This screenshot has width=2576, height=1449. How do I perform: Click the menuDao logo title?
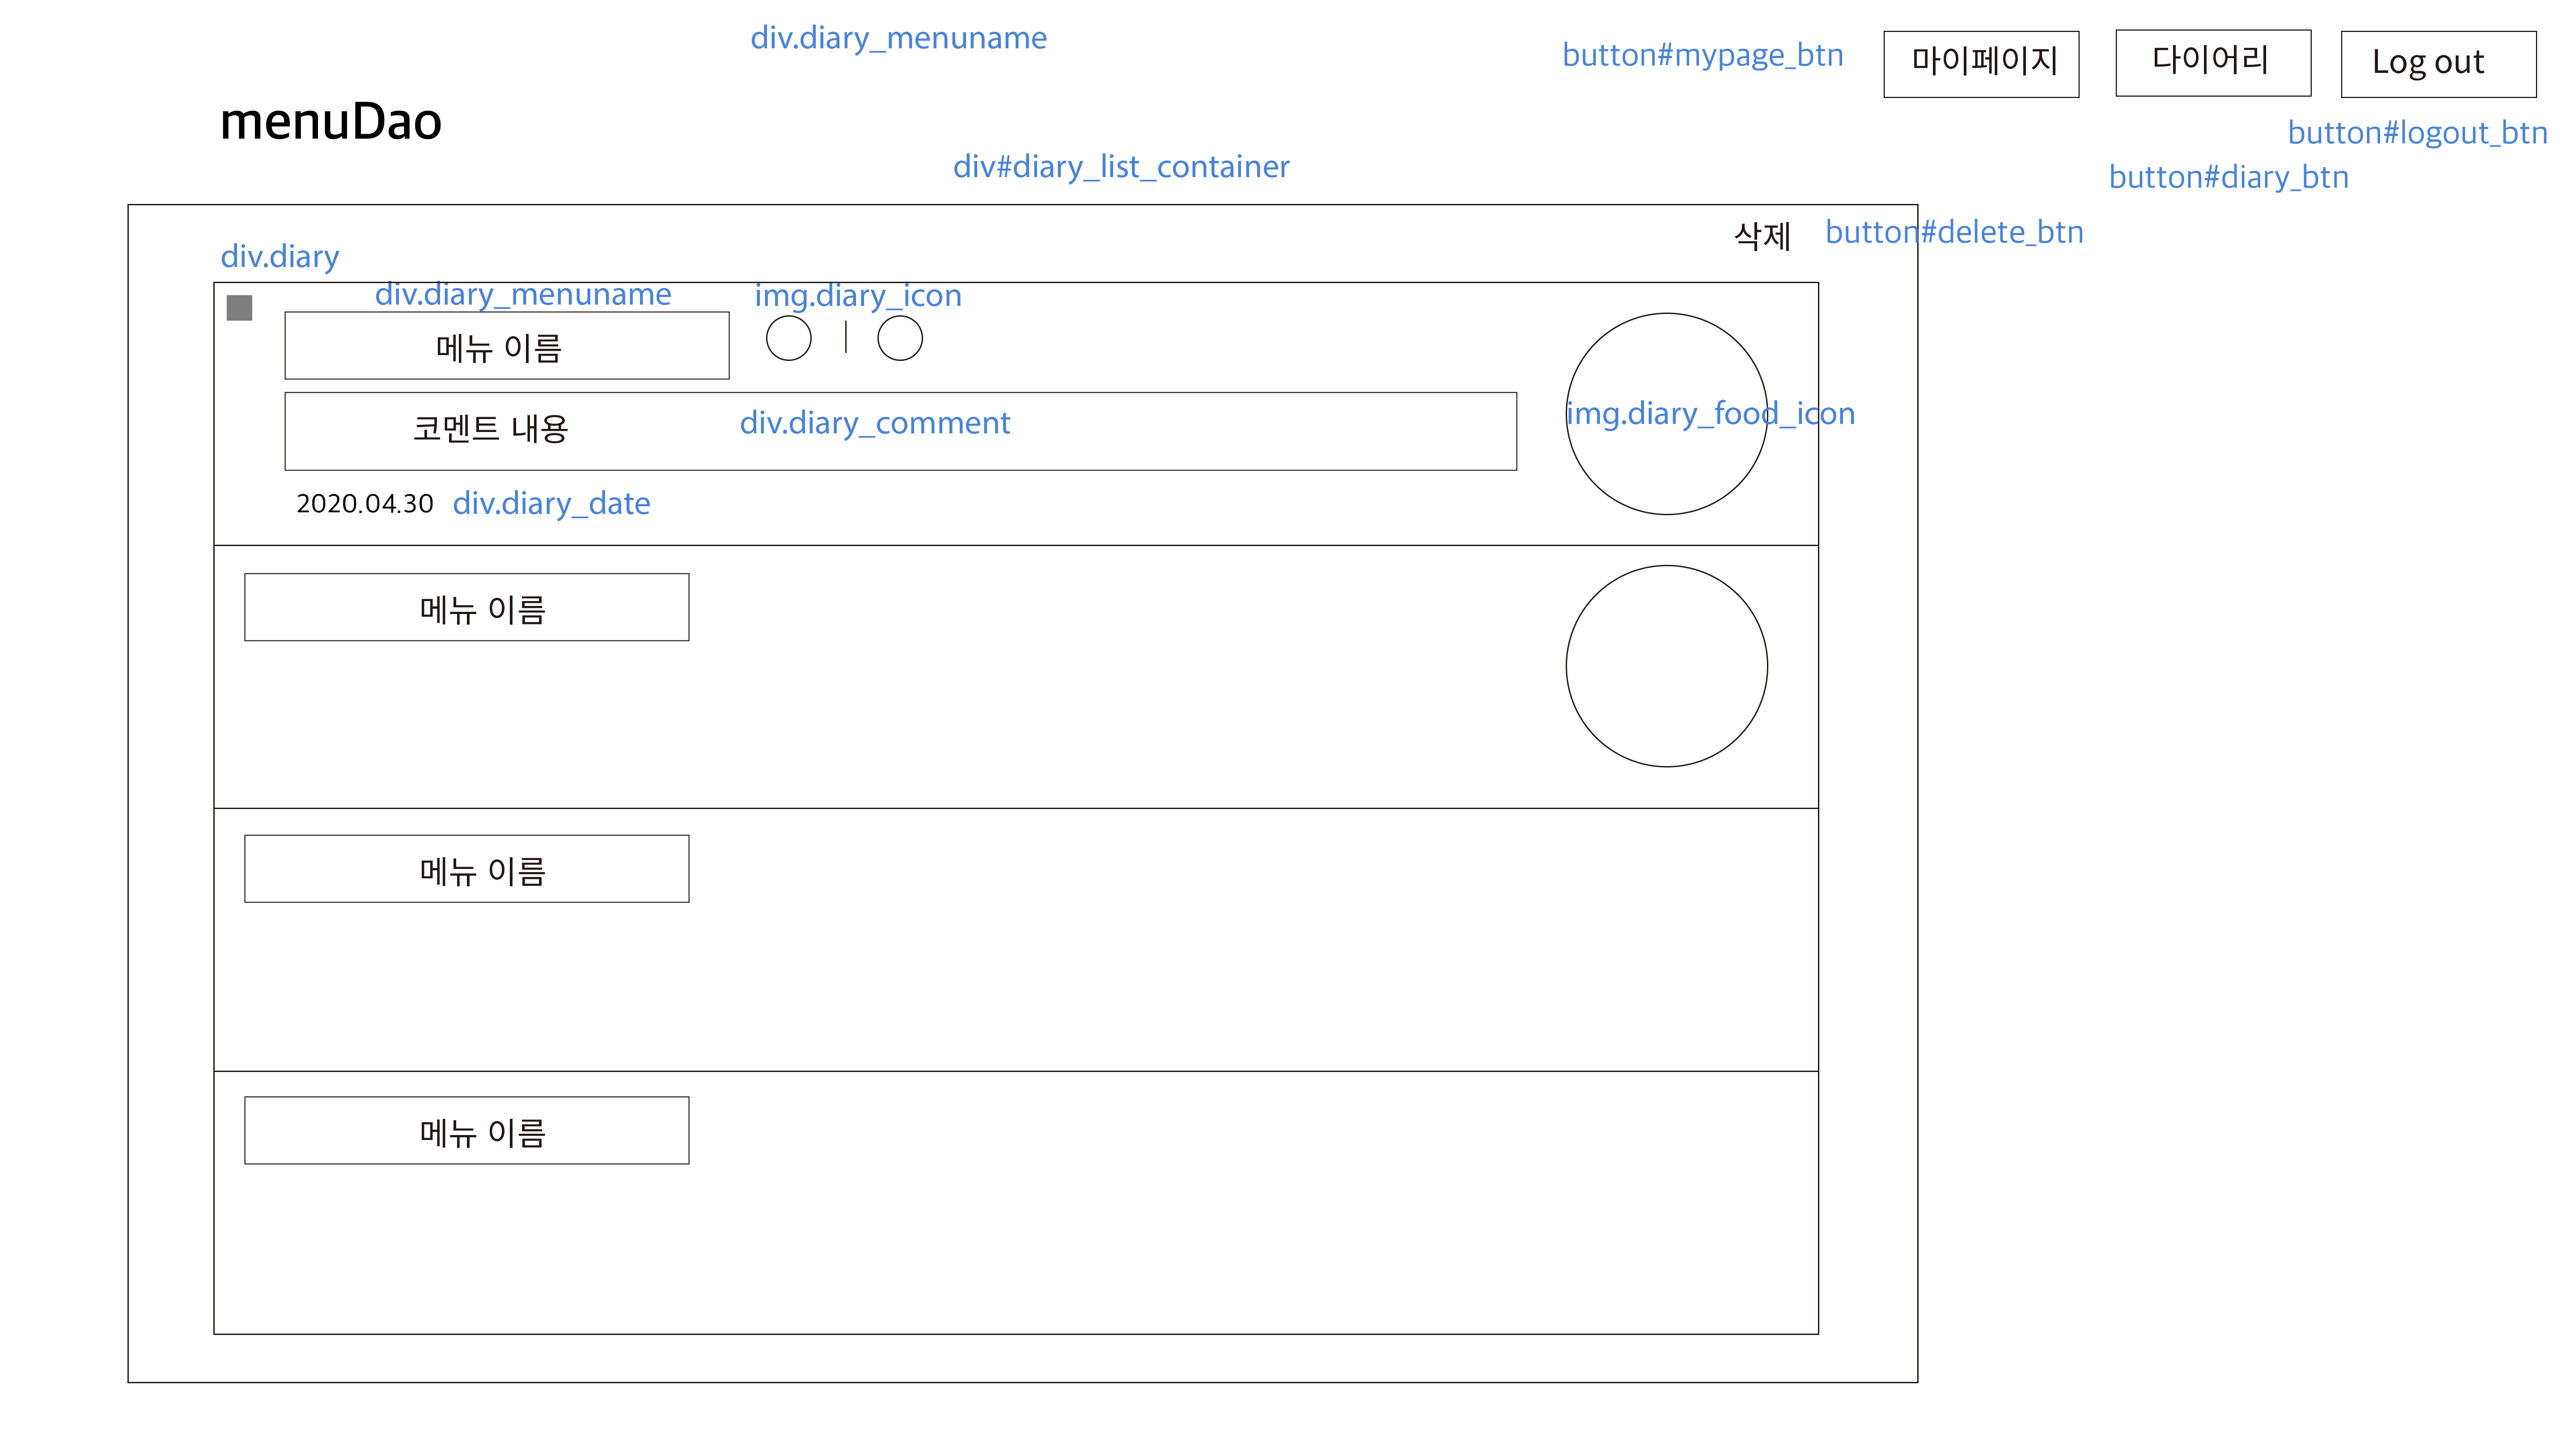point(330,121)
